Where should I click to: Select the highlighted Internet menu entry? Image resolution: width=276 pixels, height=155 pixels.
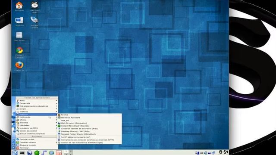click(37, 115)
